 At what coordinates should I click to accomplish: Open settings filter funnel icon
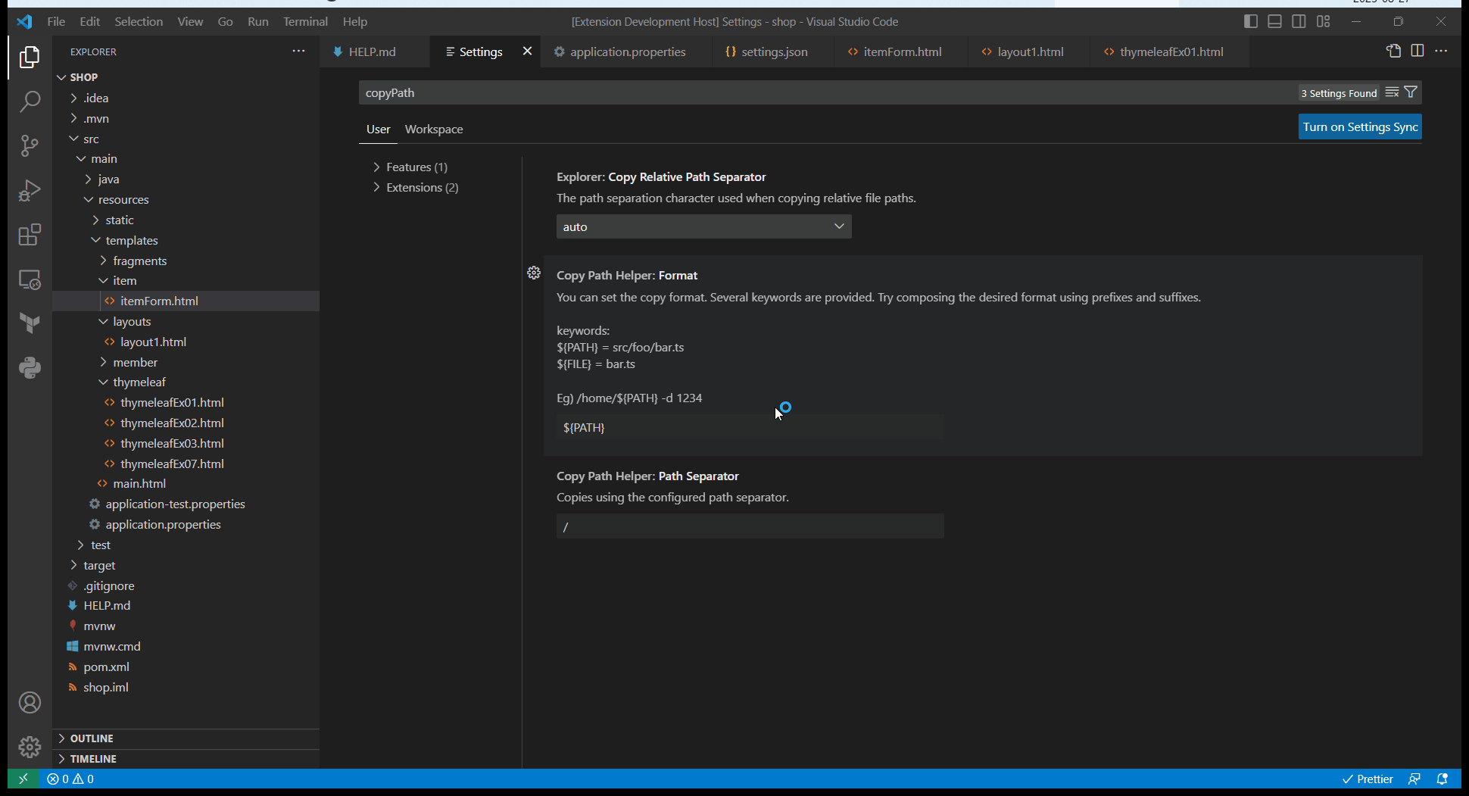pos(1411,92)
